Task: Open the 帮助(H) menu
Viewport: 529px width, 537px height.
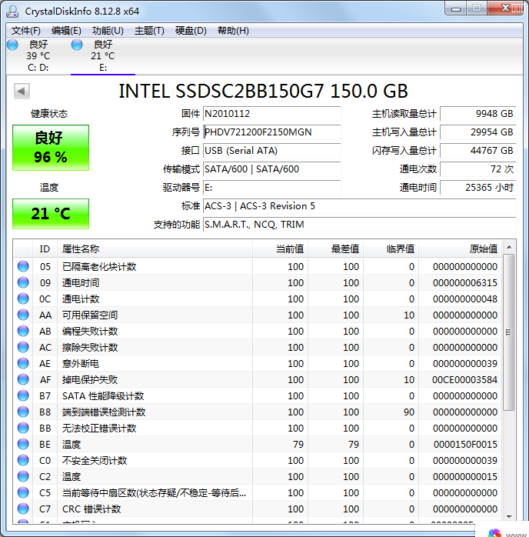Action: [x=234, y=31]
